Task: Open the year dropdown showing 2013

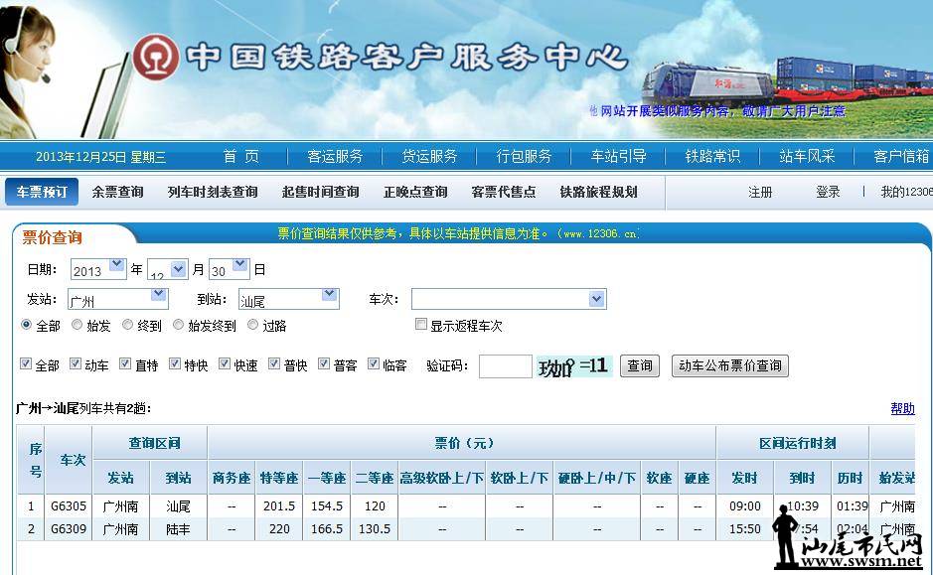Action: pyautogui.click(x=98, y=269)
